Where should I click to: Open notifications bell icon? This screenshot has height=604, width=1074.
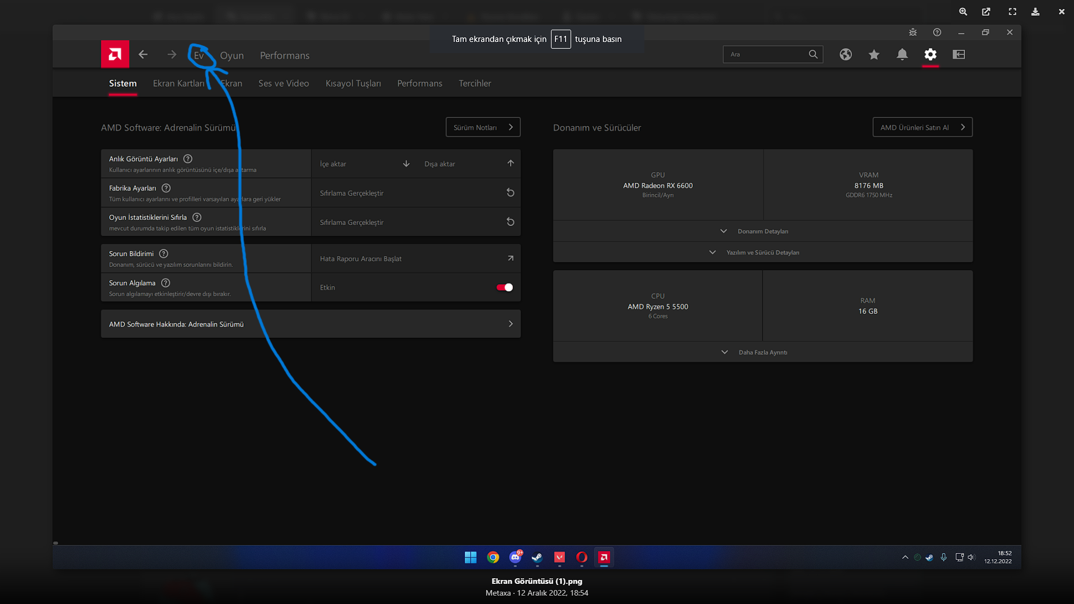pyautogui.click(x=902, y=54)
